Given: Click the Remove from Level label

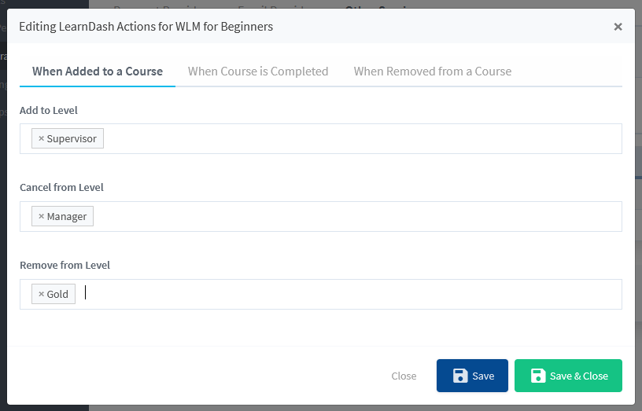Looking at the screenshot, I should tap(65, 265).
